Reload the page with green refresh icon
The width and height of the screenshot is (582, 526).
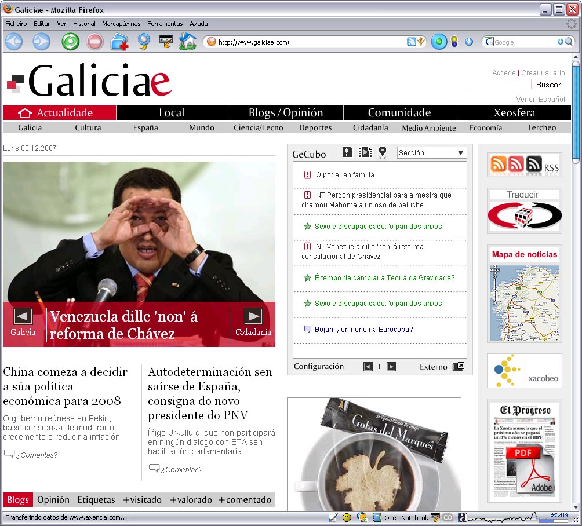coord(70,42)
